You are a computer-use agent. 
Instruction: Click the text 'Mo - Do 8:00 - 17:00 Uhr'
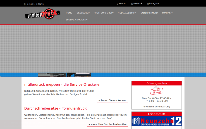(157, 98)
